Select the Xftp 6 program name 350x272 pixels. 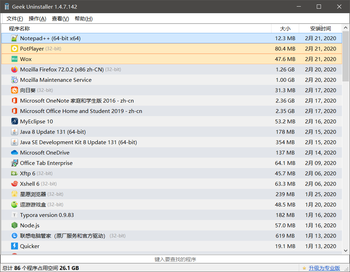point(28,174)
